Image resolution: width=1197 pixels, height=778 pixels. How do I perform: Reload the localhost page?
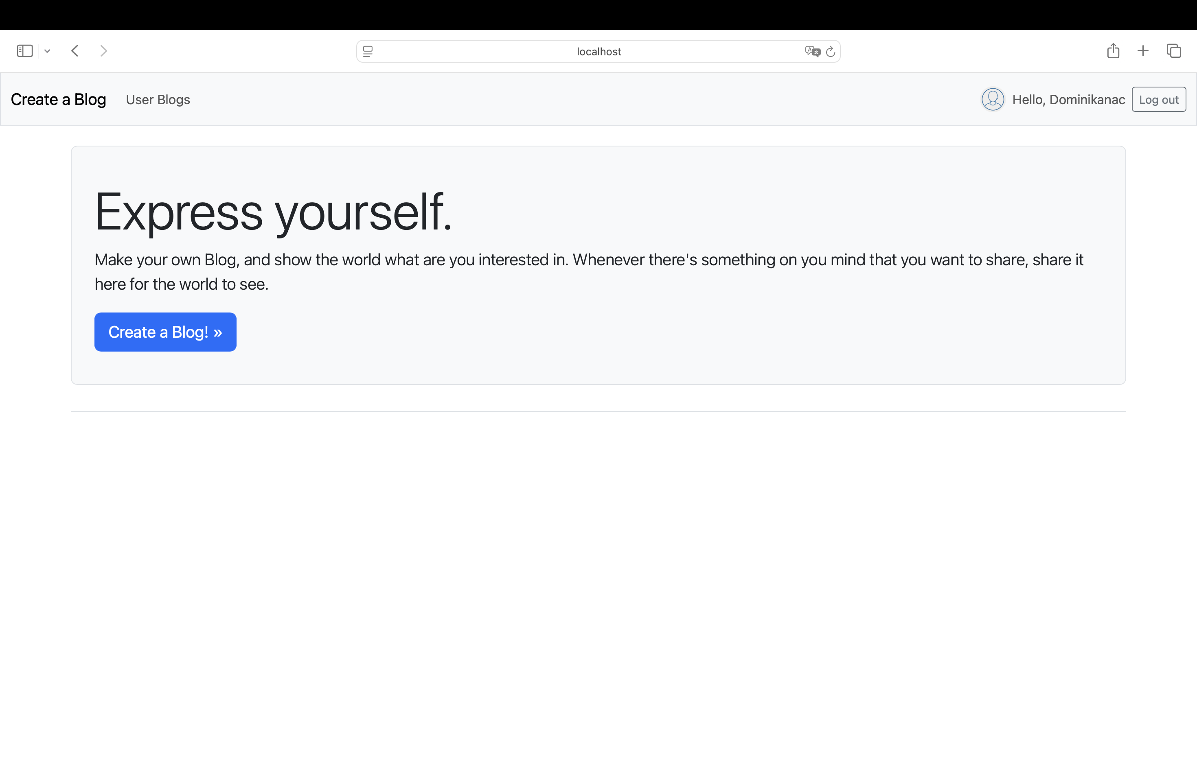click(830, 51)
